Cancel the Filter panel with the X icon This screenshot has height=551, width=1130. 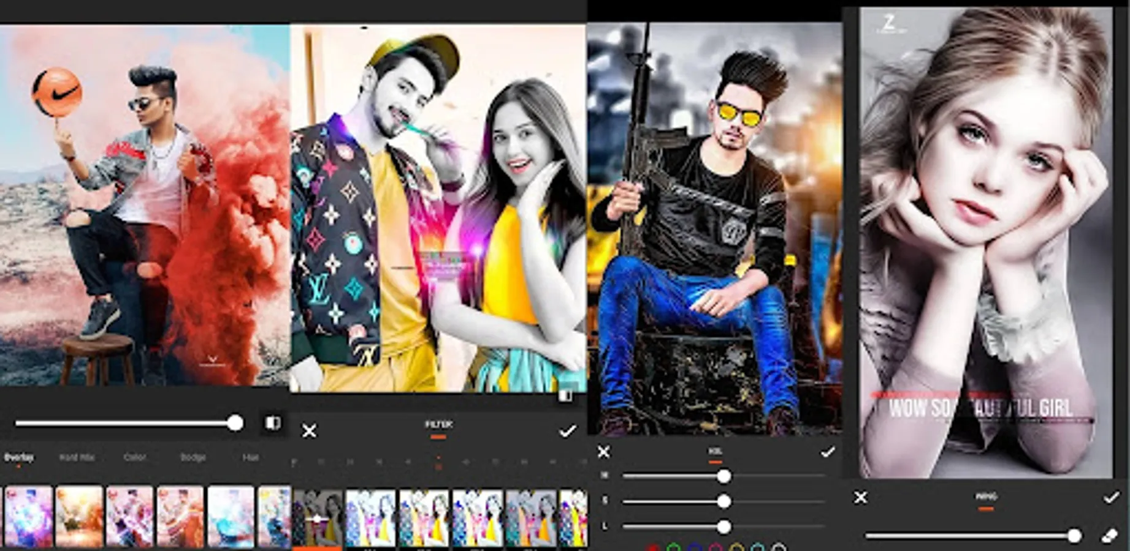click(x=310, y=431)
